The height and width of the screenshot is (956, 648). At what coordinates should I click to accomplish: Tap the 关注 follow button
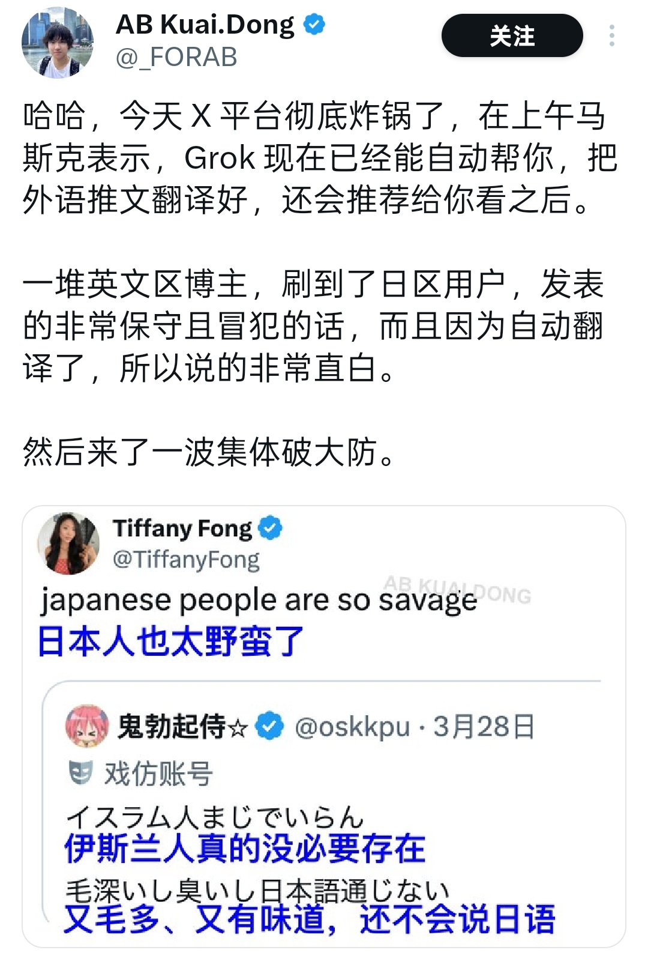pyautogui.click(x=512, y=36)
